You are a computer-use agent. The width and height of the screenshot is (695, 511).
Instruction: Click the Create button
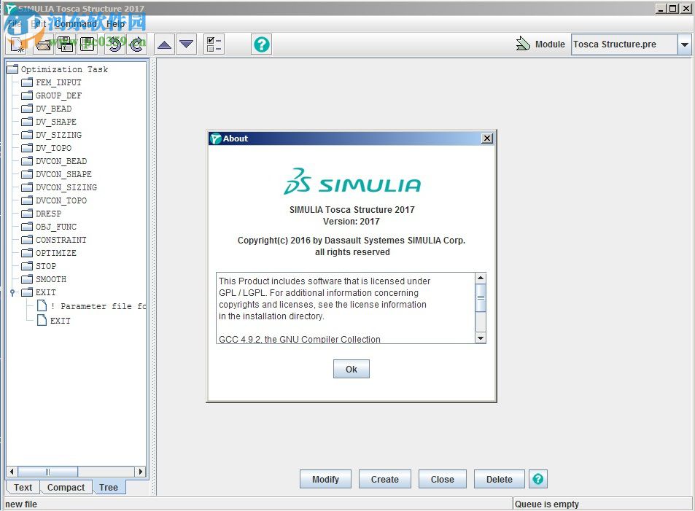point(384,479)
